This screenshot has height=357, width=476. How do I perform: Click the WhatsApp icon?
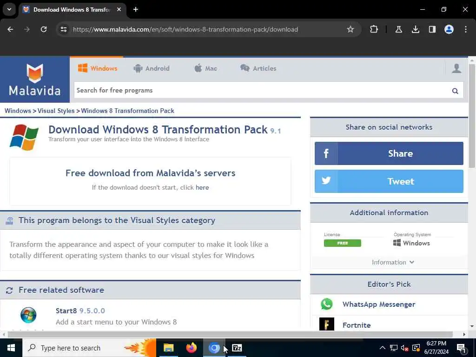click(327, 304)
